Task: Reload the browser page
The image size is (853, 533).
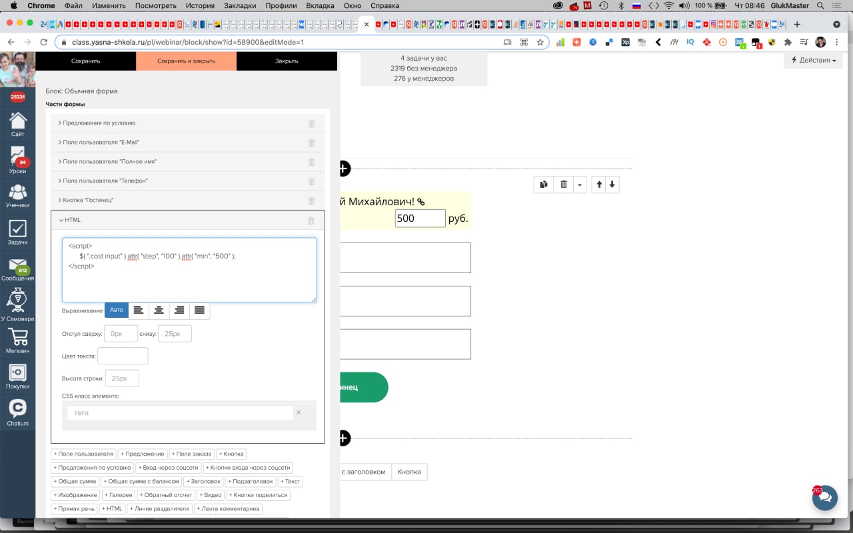Action: click(x=43, y=42)
